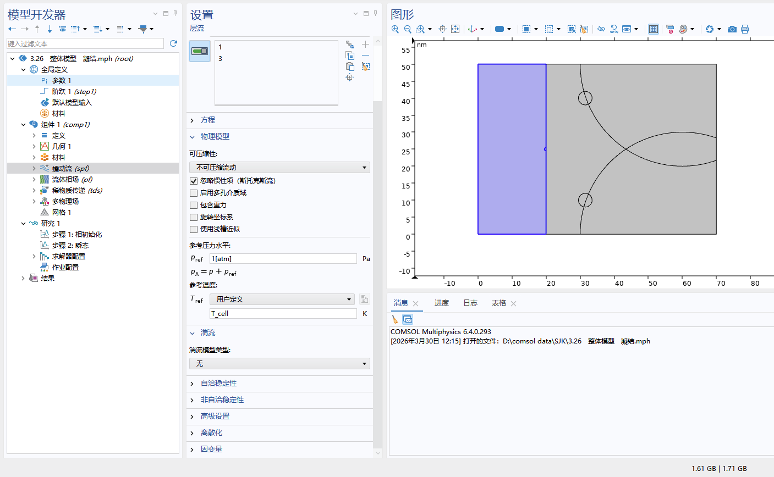The width and height of the screenshot is (774, 477).
Task: Enable the rotating frame checkbox
Action: (194, 217)
